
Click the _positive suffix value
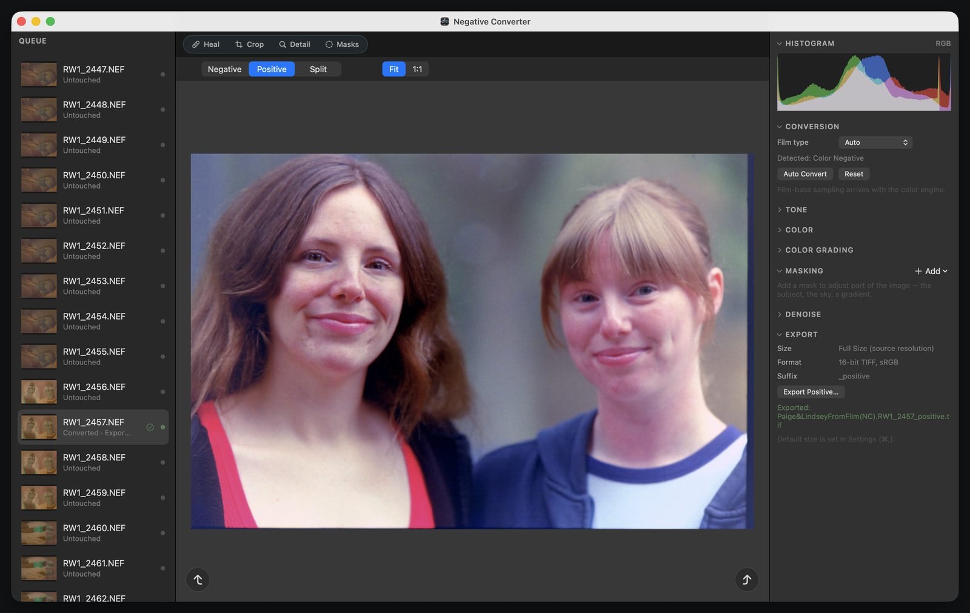click(x=854, y=377)
